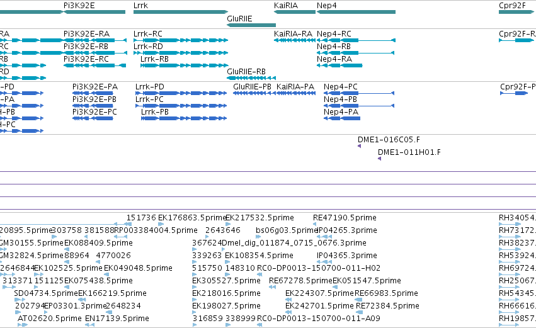Viewport: 536px width, 328px height.
Task: Select EST RE72384.5prime
Action: (x=387, y=306)
